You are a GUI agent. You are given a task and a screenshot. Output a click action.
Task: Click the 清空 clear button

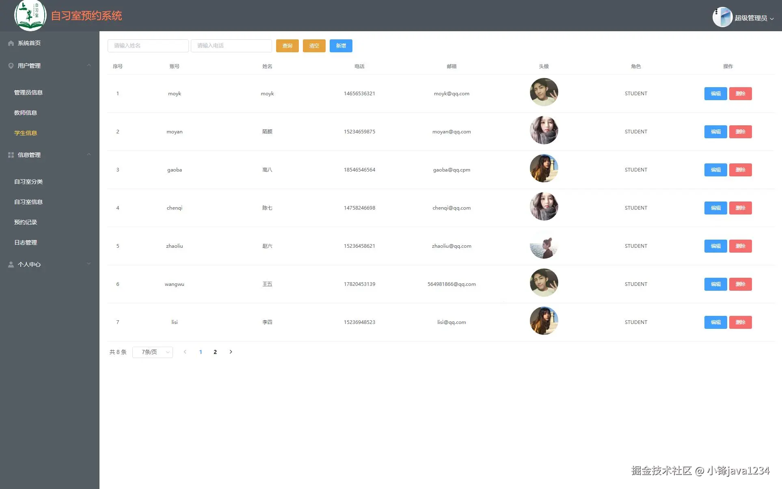click(x=314, y=46)
